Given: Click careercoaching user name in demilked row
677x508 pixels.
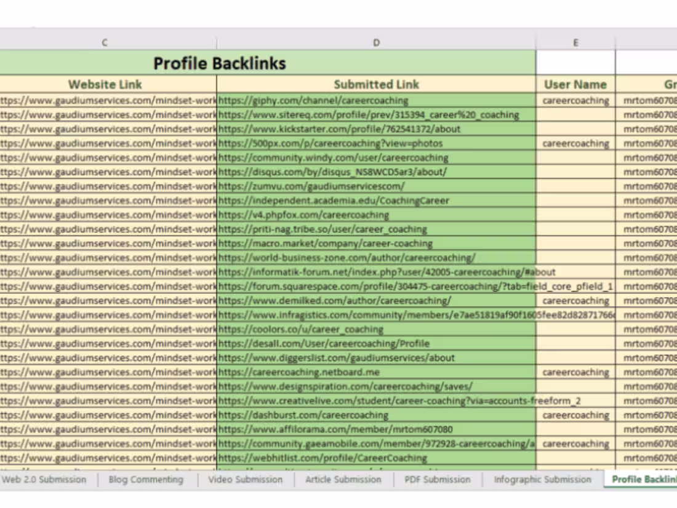Looking at the screenshot, I should point(575,300).
